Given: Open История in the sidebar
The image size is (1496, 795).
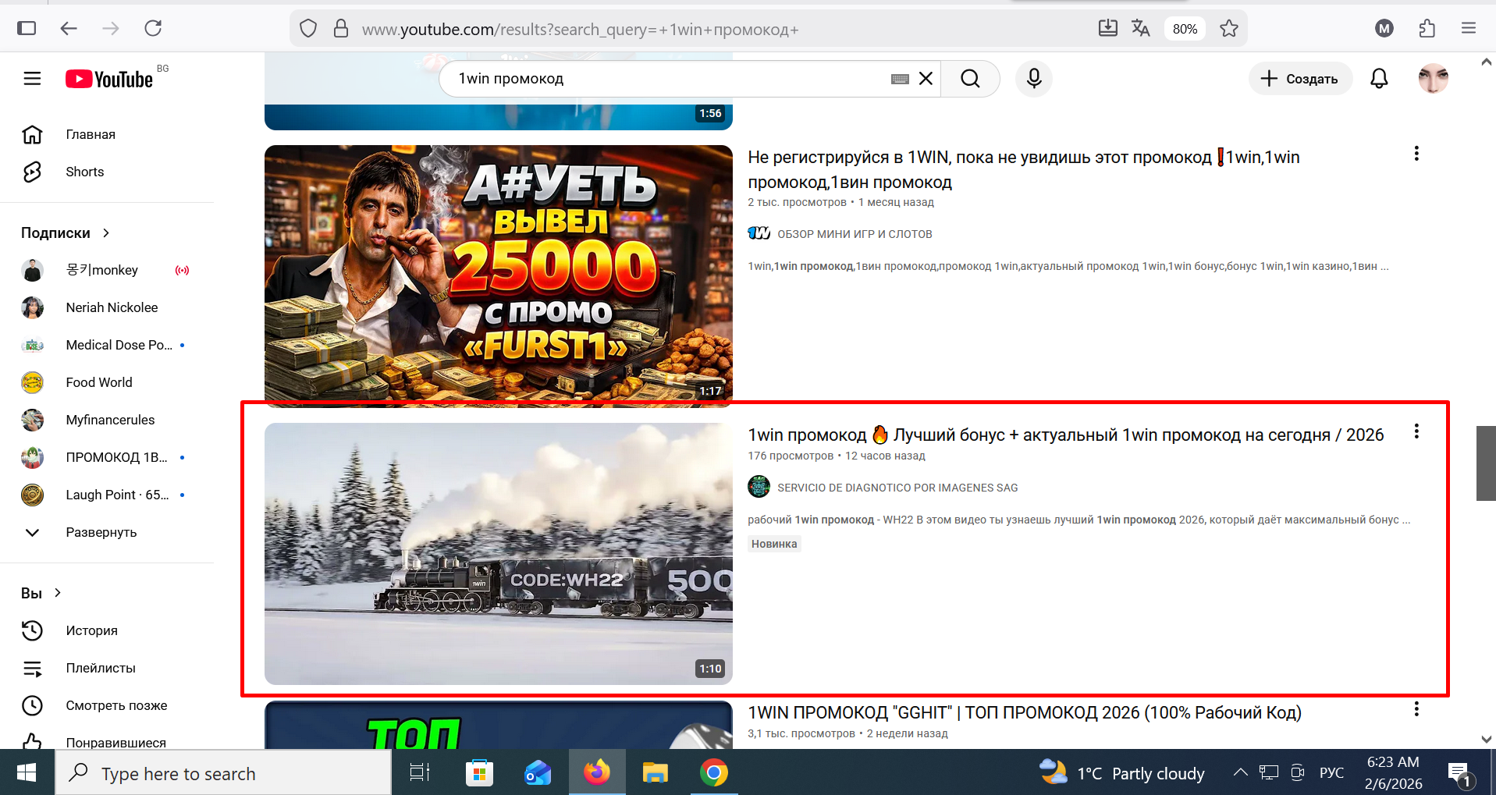Looking at the screenshot, I should tap(91, 630).
